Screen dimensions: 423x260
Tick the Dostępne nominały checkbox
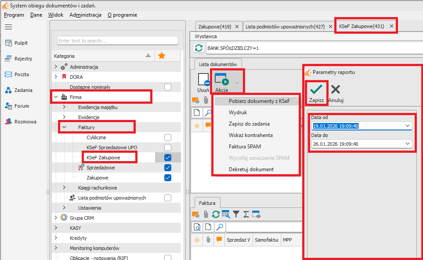[x=167, y=87]
